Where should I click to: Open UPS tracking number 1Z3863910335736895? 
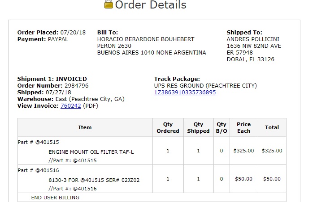(x=185, y=93)
